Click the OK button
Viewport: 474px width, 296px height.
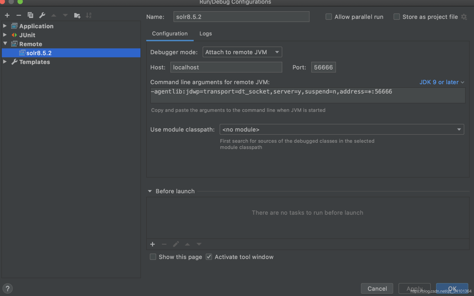tap(452, 288)
